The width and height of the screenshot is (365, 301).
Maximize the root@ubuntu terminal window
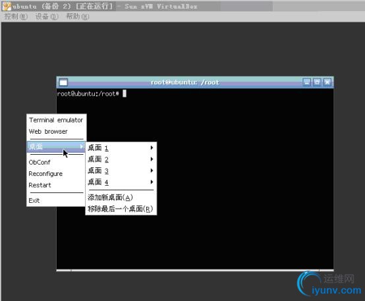click(317, 82)
